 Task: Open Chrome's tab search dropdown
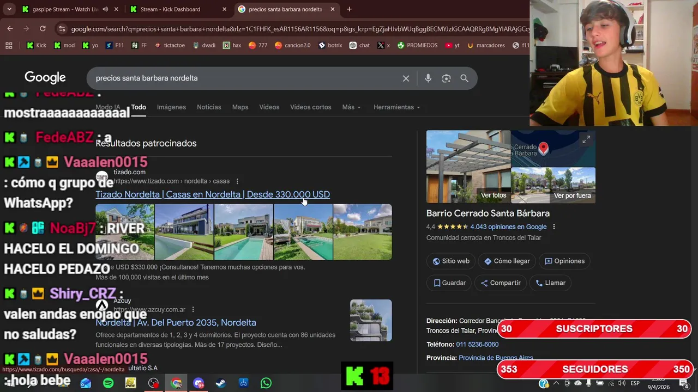9,9
